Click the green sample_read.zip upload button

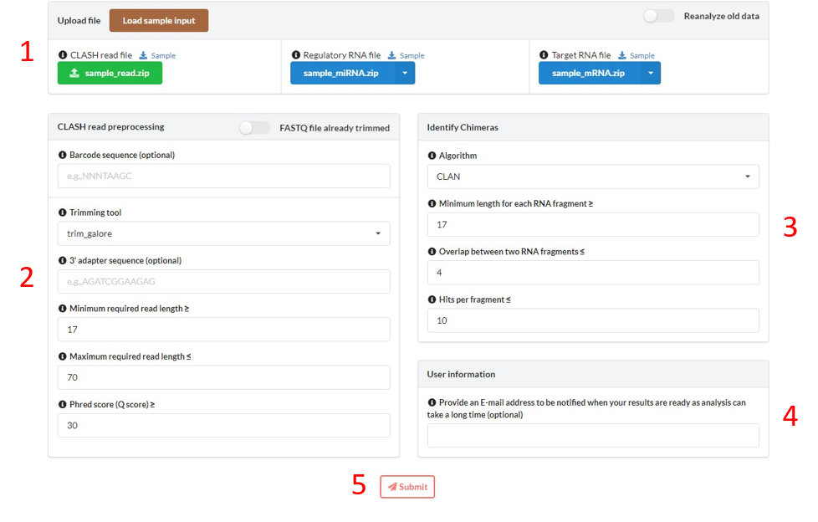click(110, 73)
